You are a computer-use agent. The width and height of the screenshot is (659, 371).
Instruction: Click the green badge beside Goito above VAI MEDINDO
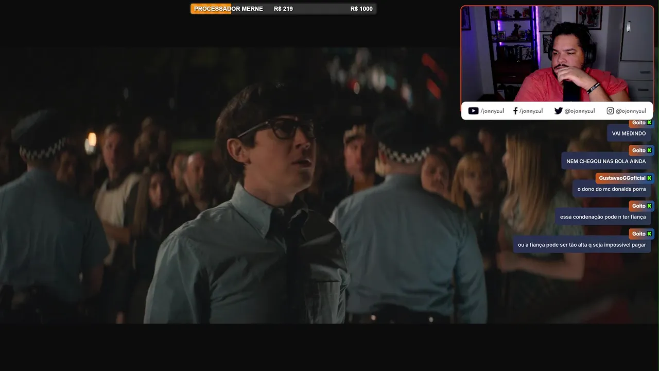click(649, 123)
